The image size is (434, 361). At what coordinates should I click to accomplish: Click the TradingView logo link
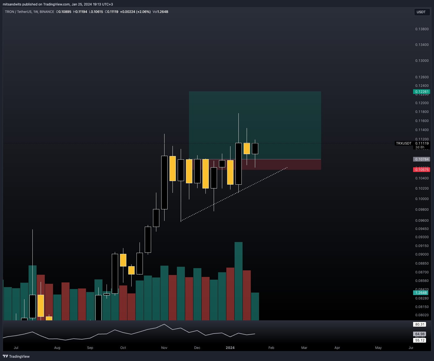[16, 356]
